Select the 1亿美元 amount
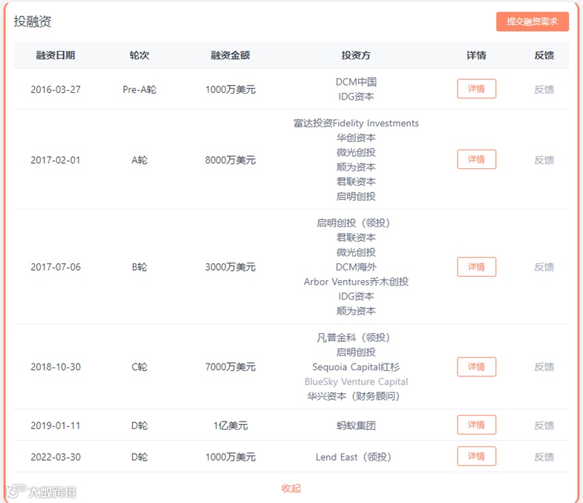 230,426
